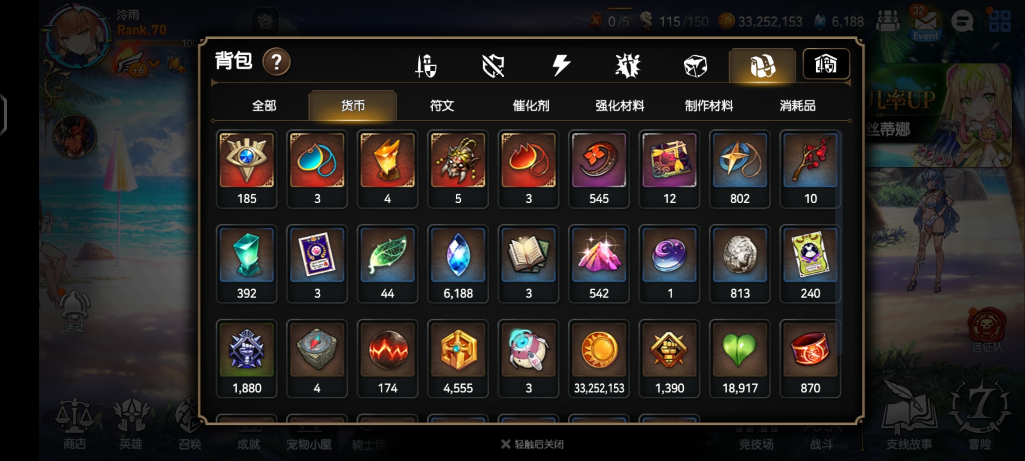Tap 轻触后关闭 to close backpack
1025x461 pixels.
tap(533, 444)
